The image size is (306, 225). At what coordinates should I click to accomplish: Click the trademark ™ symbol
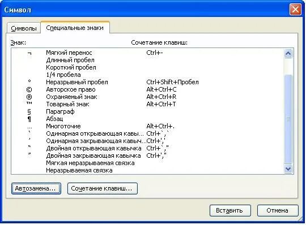pyautogui.click(x=29, y=103)
